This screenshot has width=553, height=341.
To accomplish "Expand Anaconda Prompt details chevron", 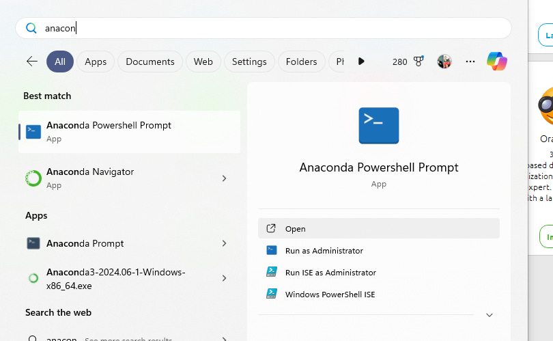I will click(x=225, y=243).
